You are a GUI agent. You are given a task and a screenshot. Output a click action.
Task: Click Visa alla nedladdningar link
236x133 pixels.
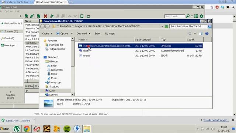(216, 120)
